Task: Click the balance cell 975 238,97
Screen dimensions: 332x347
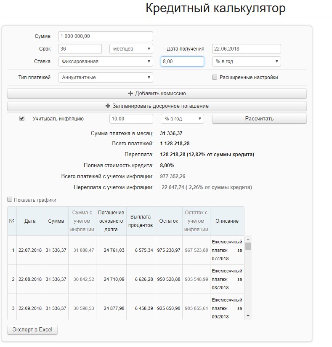Action: pos(169,250)
